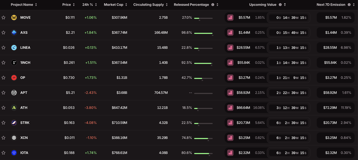Open the Upcoming Value info icon
Viewport: 358px width, 160px height.
coord(280,5)
